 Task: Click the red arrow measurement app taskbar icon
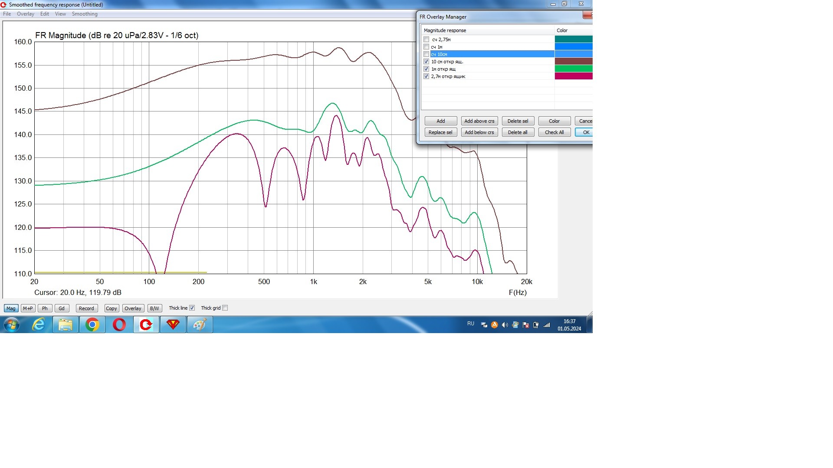point(146,324)
